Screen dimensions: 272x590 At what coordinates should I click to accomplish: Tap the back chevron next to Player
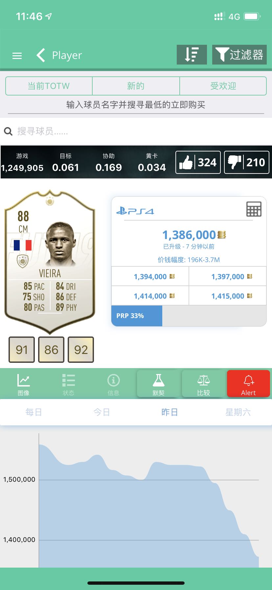coord(41,55)
